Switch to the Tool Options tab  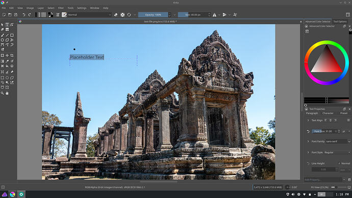tap(340, 21)
